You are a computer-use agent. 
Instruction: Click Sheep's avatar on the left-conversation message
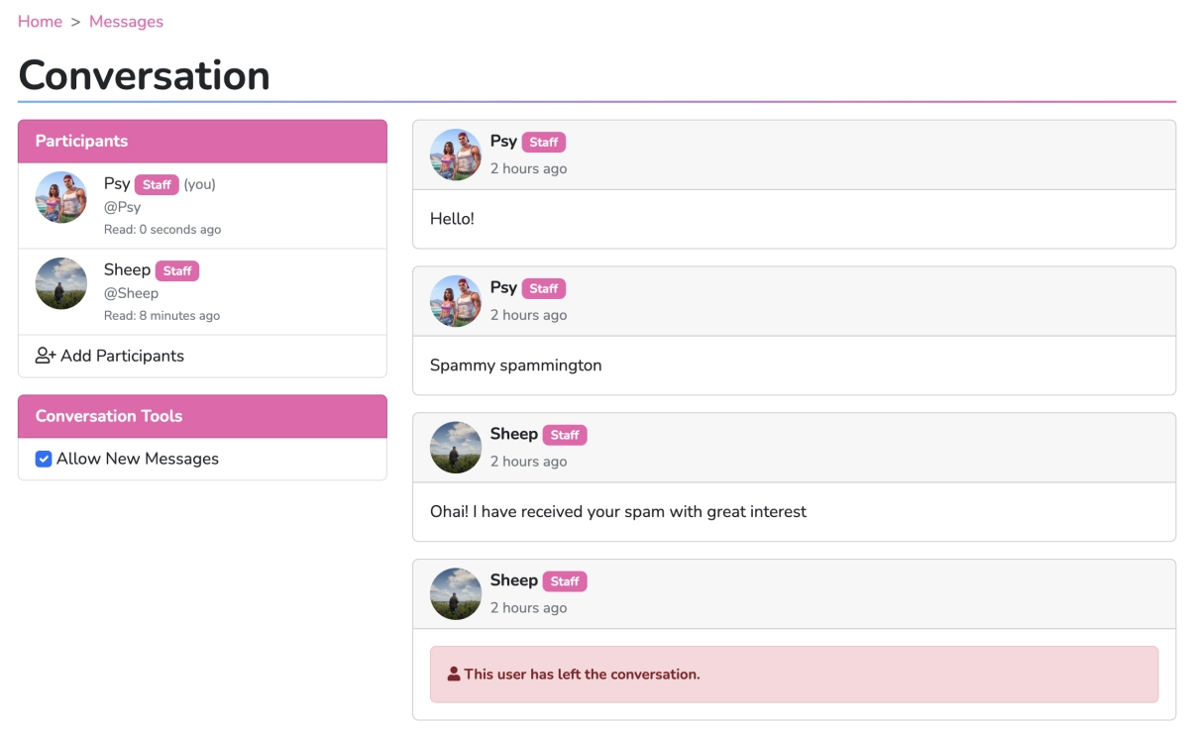click(456, 594)
